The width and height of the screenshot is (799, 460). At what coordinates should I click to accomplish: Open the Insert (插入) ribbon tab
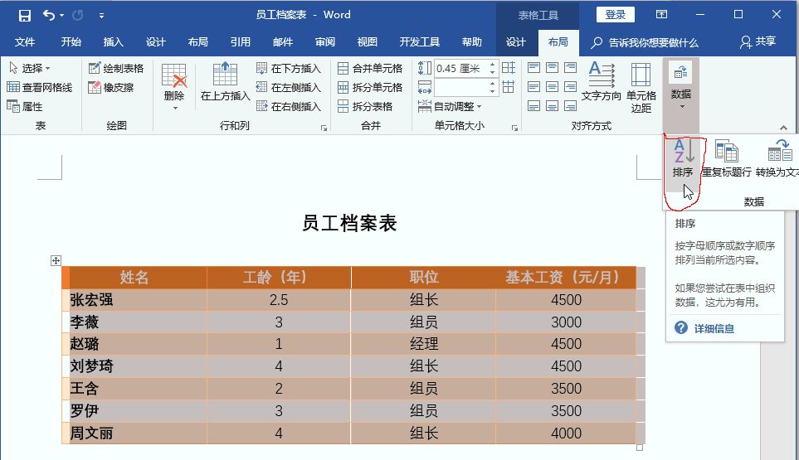point(113,42)
